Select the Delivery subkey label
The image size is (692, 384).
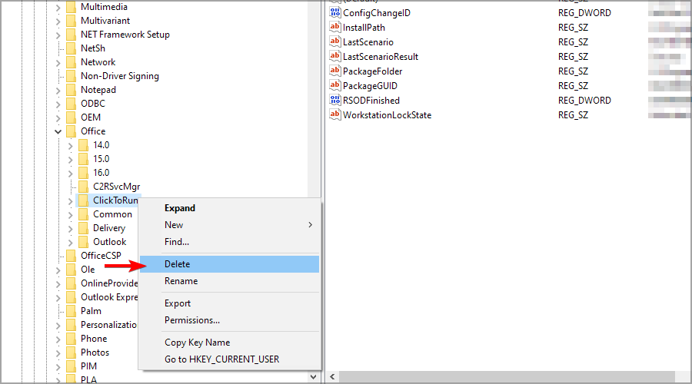[109, 228]
